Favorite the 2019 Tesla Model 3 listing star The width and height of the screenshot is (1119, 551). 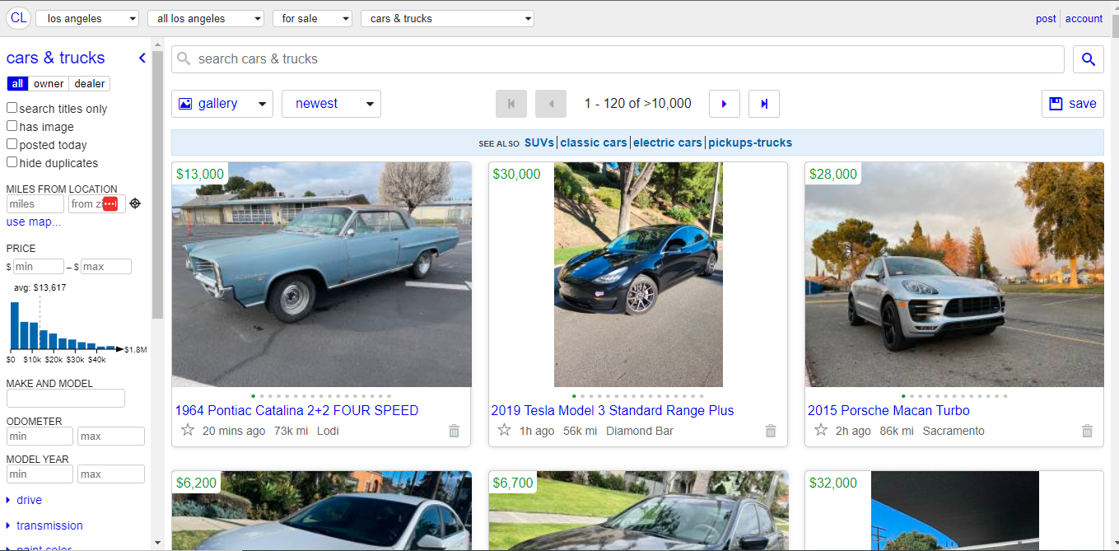click(504, 430)
